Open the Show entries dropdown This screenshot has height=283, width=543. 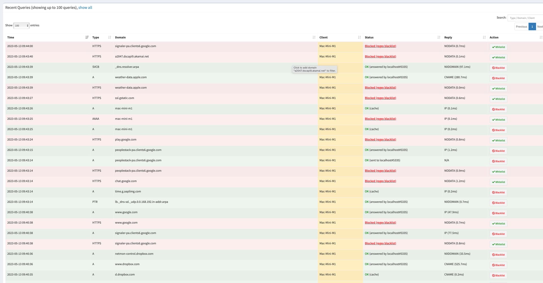coord(20,25)
